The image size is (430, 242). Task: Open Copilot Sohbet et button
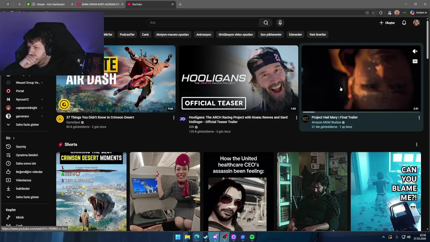[418, 12]
